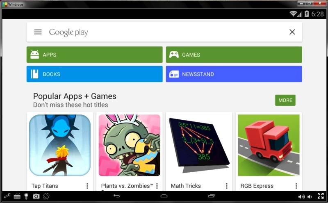This screenshot has height=203, width=328.
Task: Select the BOOKS category
Action: coord(95,74)
